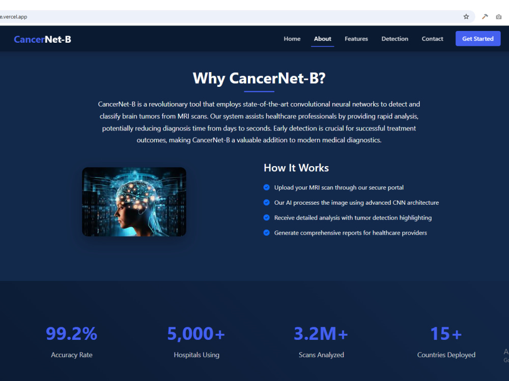The image size is (509, 381).
Task: Click the checkmark icon beside Our AI processes the image
Action: [267, 203]
